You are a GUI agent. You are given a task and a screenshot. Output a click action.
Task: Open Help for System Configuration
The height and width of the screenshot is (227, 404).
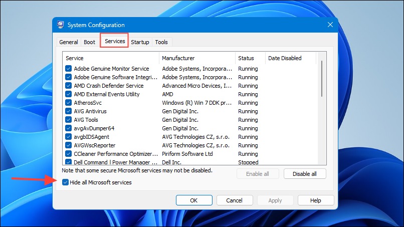[x=316, y=200]
